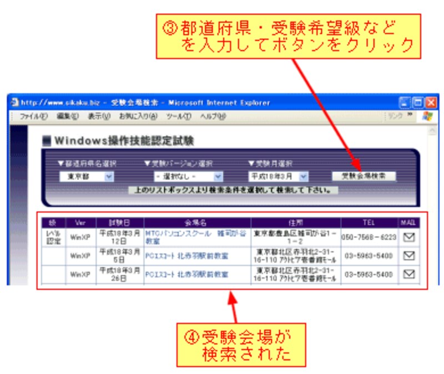The image size is (444, 374).
Task: Open the ファイル(F) menu
Action: pos(33,116)
